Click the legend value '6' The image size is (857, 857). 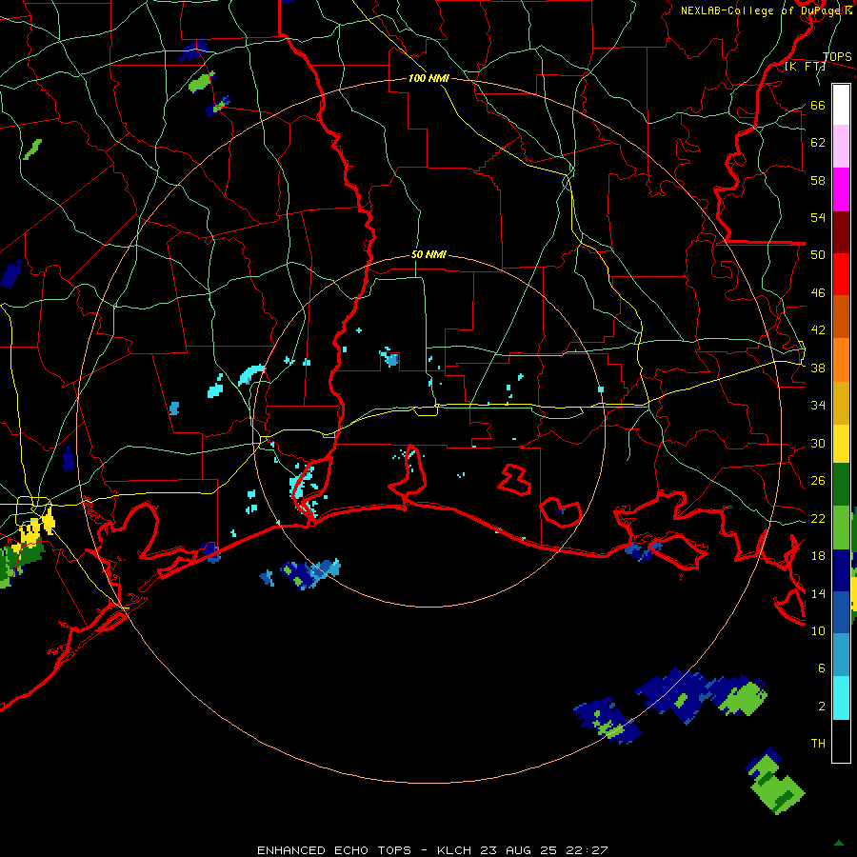(822, 668)
